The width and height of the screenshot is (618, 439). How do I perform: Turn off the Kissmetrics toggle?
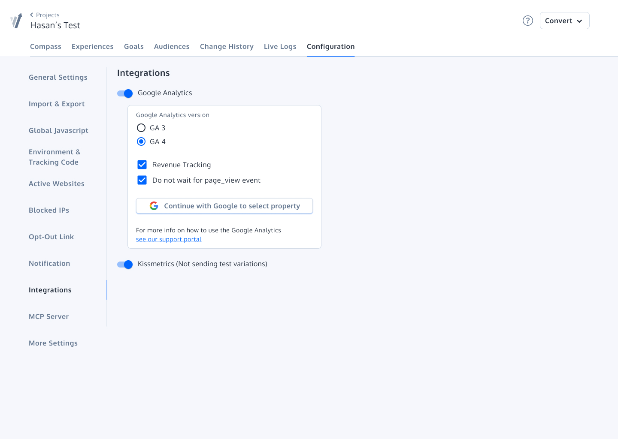tap(125, 265)
